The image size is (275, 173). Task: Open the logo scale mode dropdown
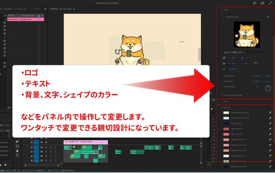tap(246, 52)
